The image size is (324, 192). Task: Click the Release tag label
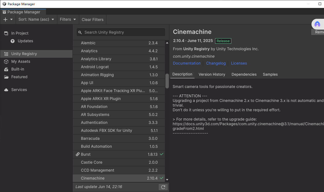(223, 41)
